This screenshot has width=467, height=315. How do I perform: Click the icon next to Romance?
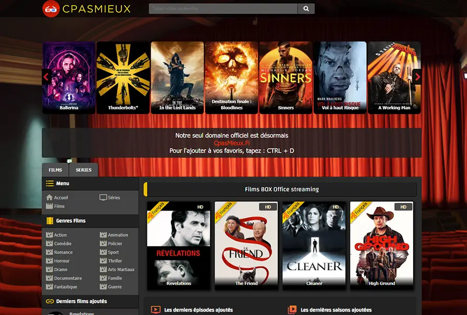(49, 252)
